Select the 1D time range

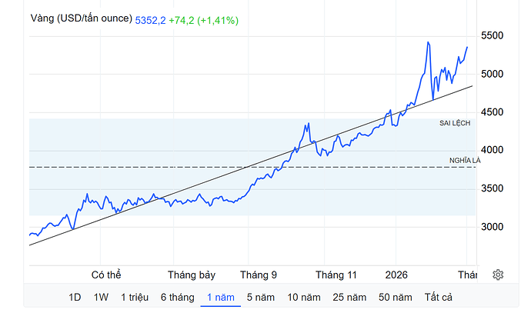tap(75, 297)
